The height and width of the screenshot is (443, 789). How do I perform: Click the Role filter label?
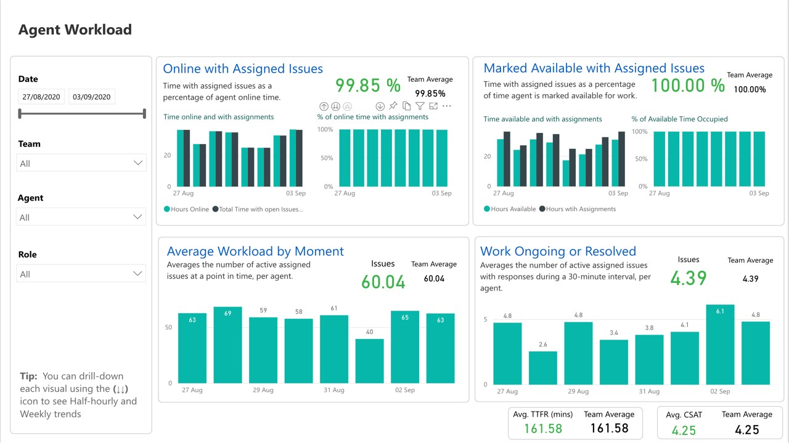(x=28, y=254)
